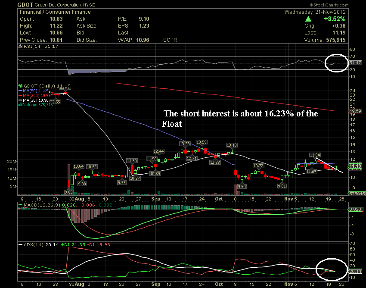Click the Ask Size label
The width and height of the screenshot is (366, 288).
87,26
